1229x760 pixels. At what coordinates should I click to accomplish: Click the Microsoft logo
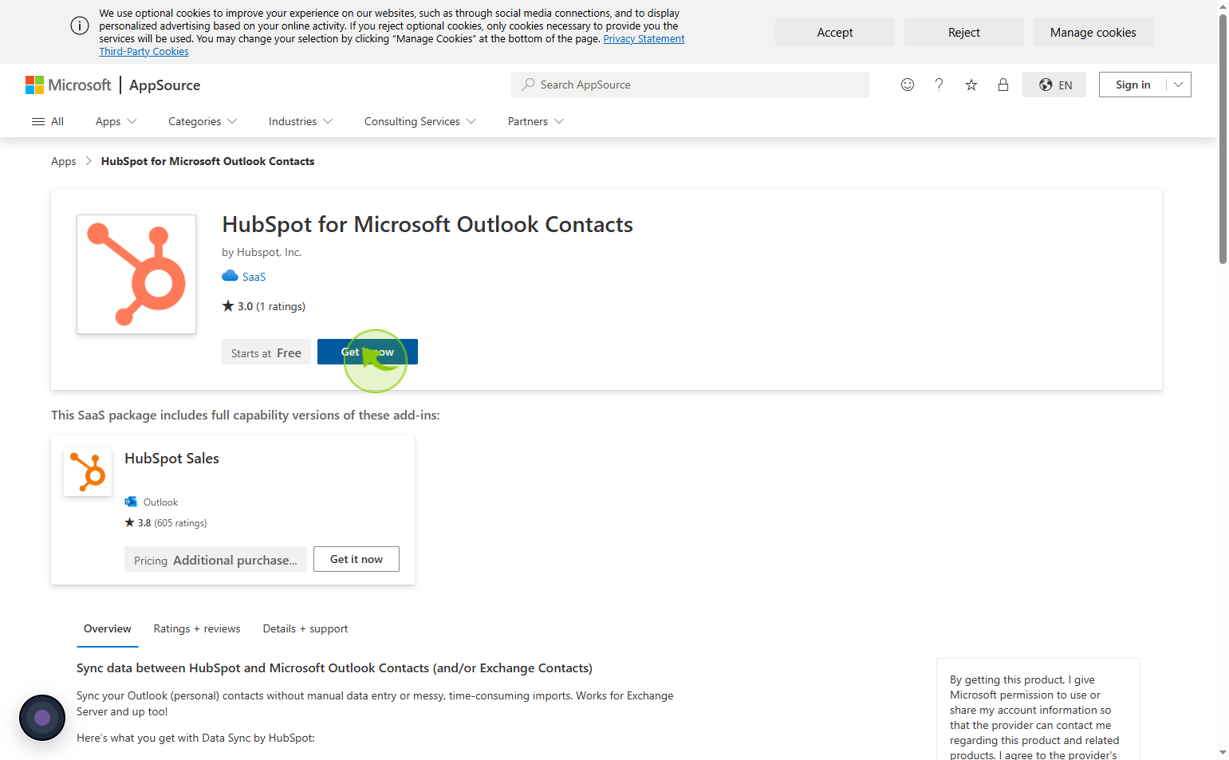[x=69, y=85]
